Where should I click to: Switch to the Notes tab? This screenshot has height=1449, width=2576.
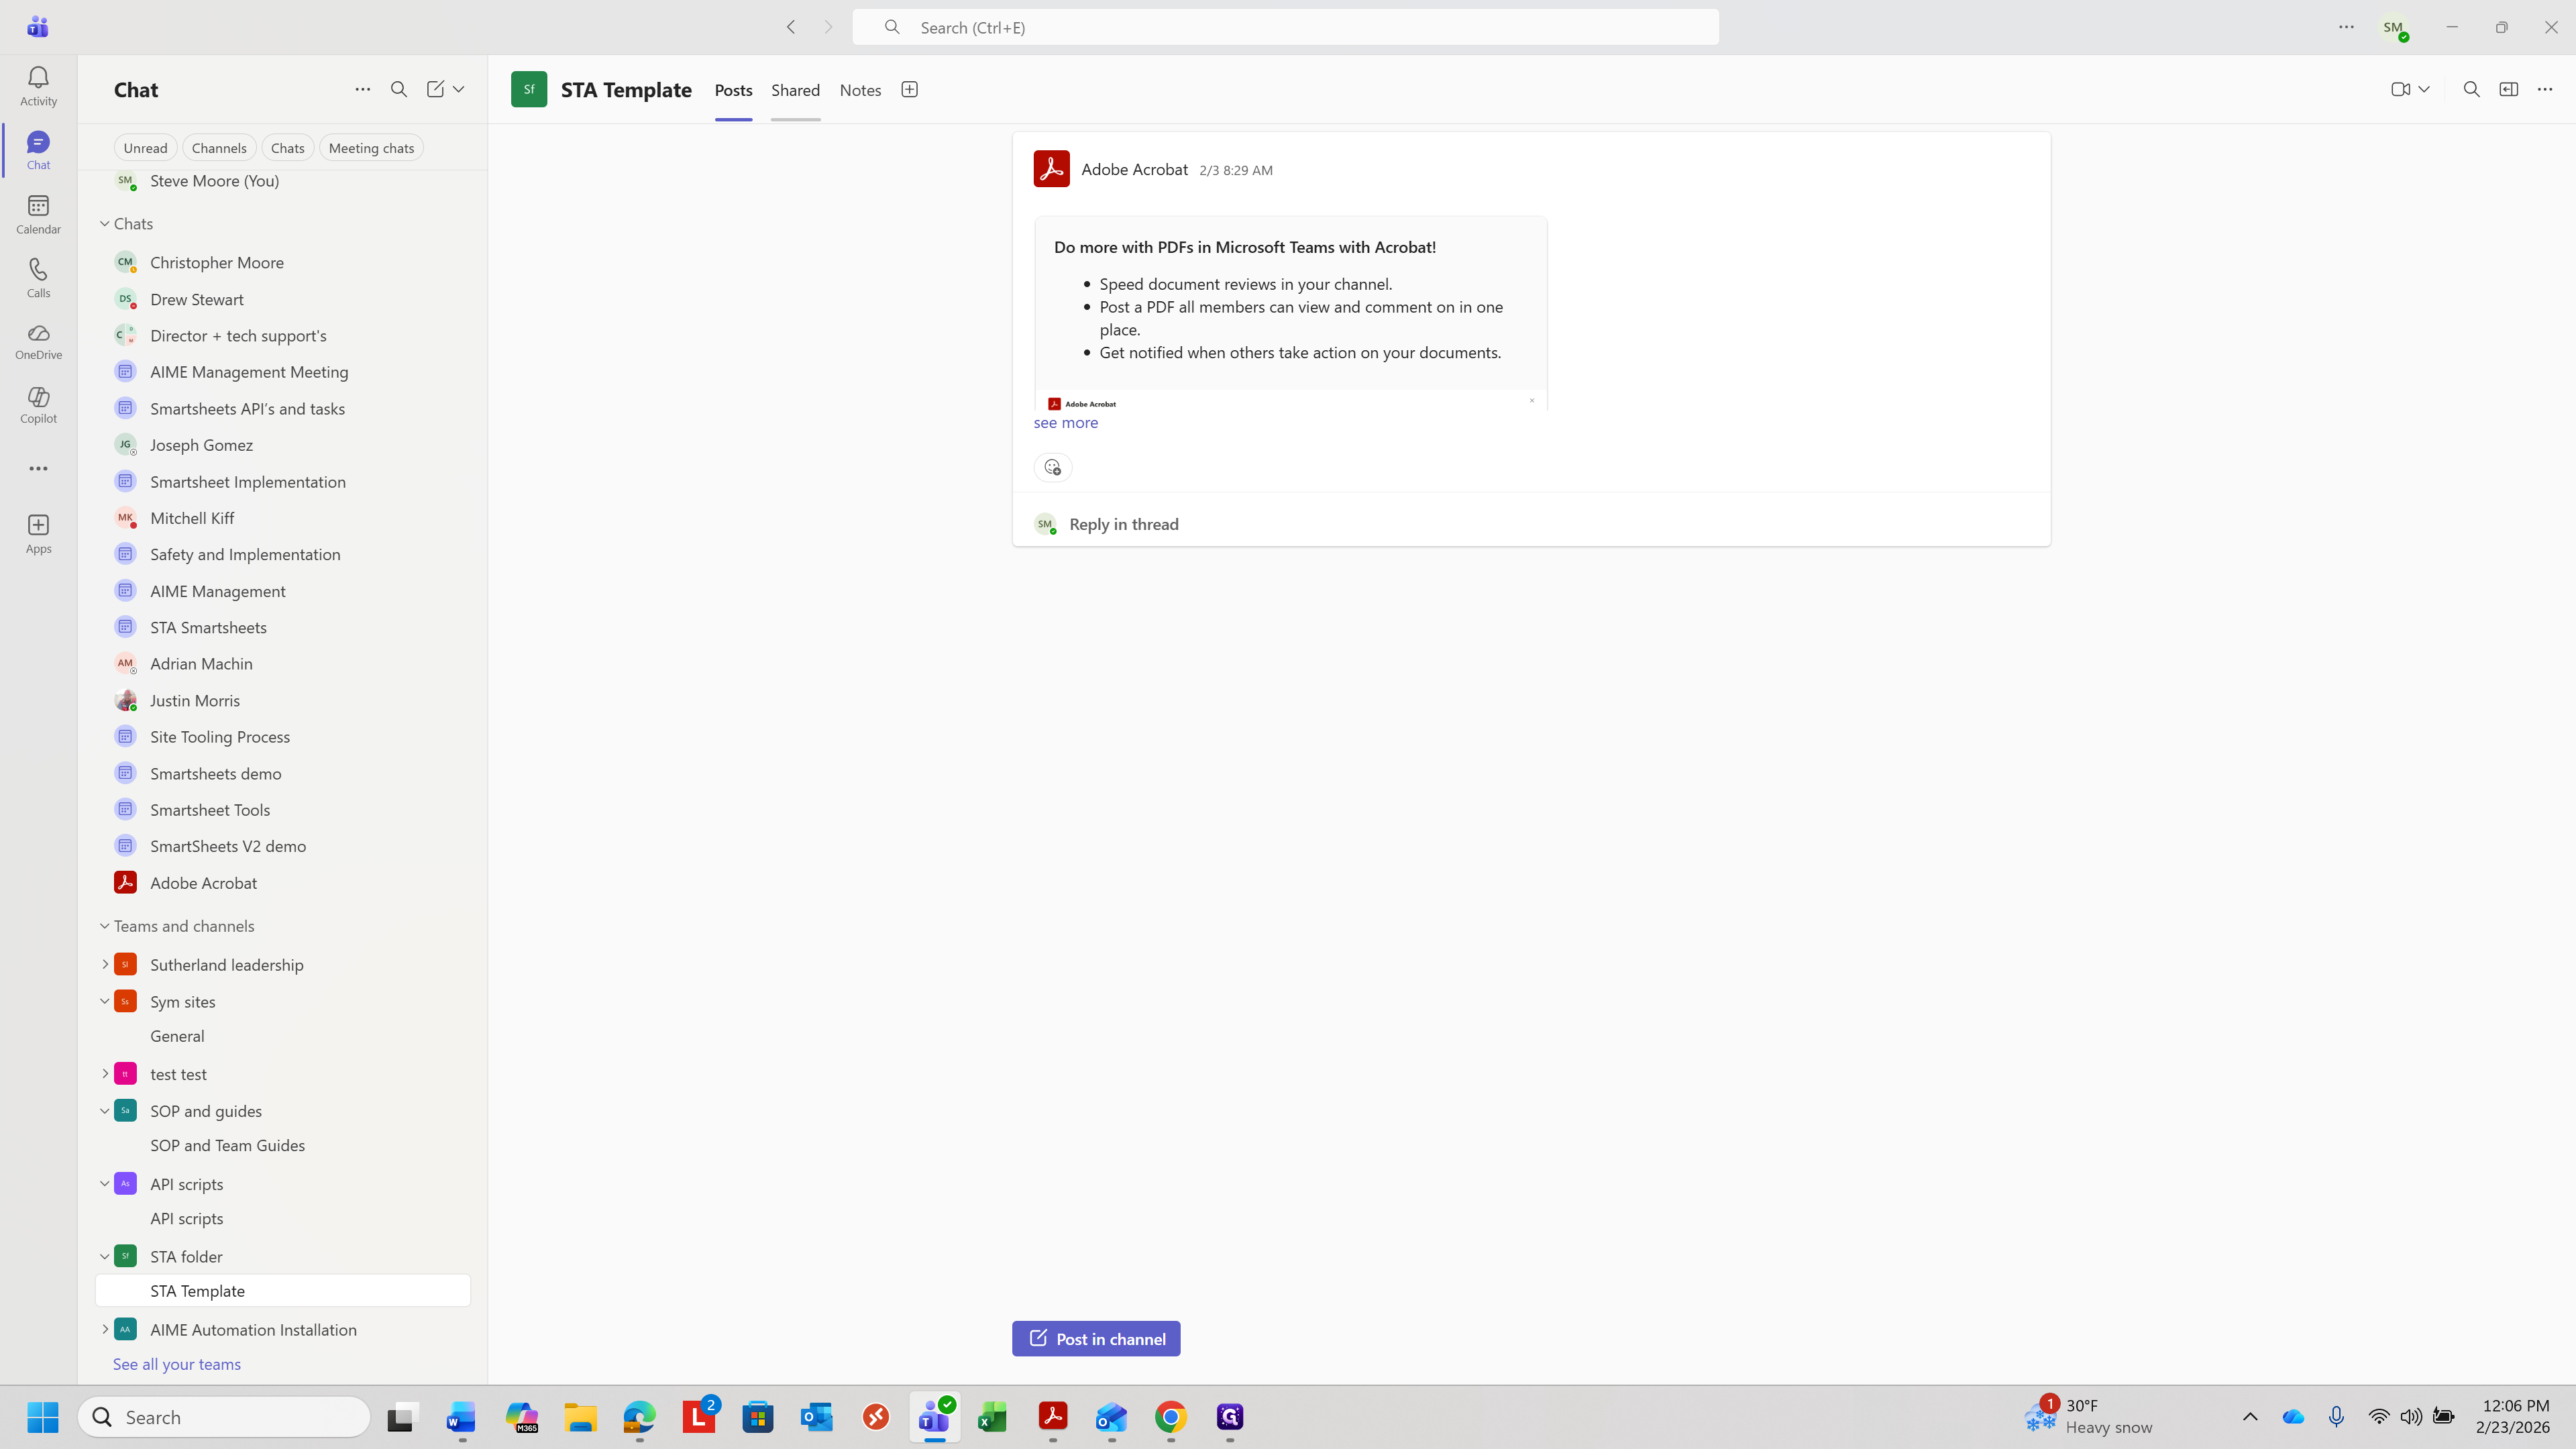click(860, 90)
